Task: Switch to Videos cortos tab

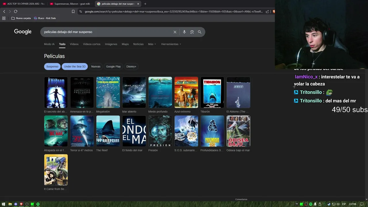Action: click(92, 44)
